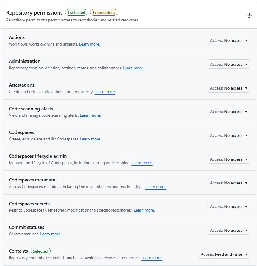Follow Learn more link for Attestations
Screen dimensions: 257x266
pyautogui.click(x=105, y=92)
